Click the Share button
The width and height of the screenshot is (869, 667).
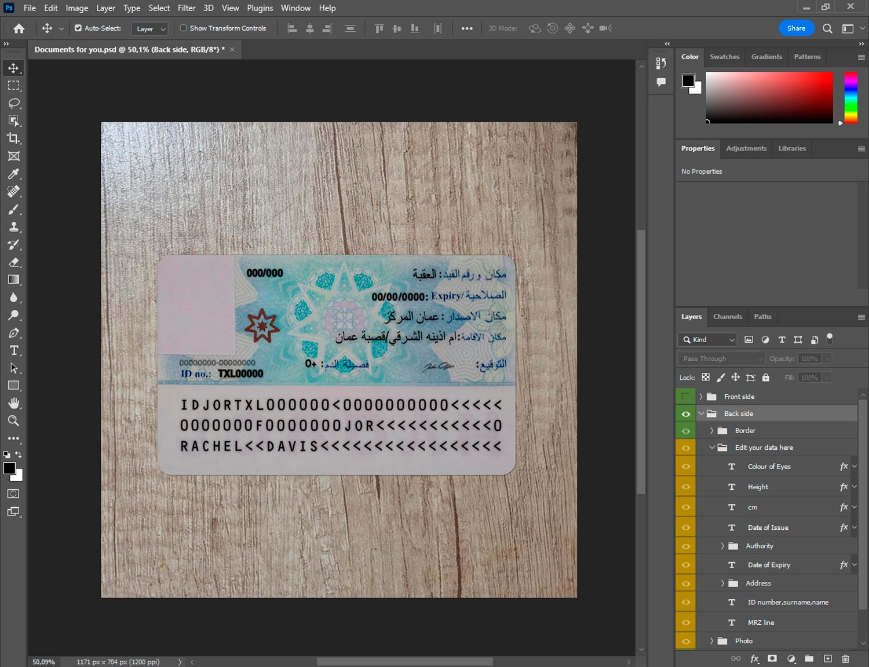(796, 28)
